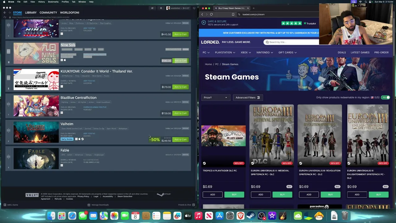Open Steam announcements megaphone icon
This screenshot has height=223, width=396.
152,8
